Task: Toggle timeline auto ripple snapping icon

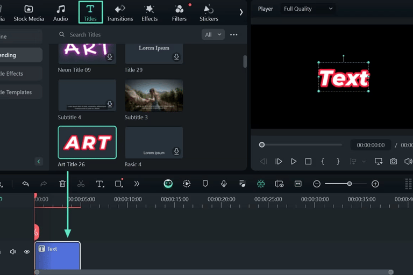Action: [261, 184]
